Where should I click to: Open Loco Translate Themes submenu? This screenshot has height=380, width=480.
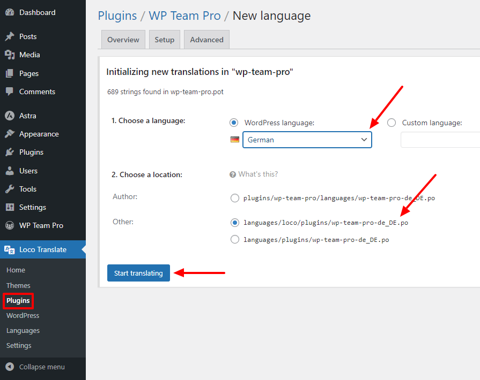(18, 285)
